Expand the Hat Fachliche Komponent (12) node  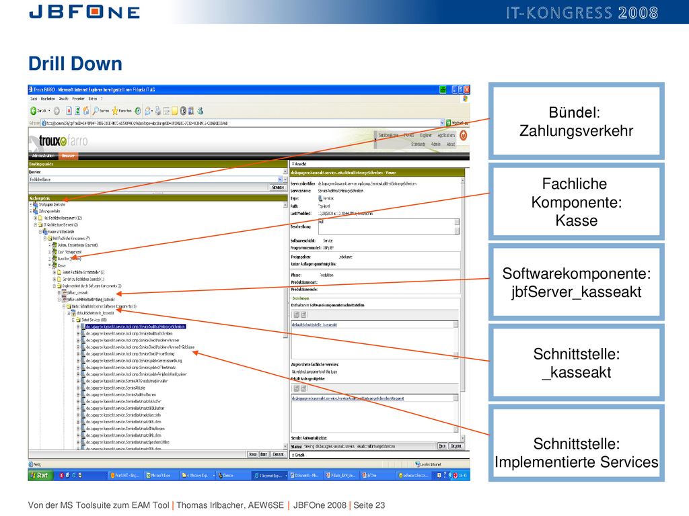pyautogui.click(x=36, y=218)
